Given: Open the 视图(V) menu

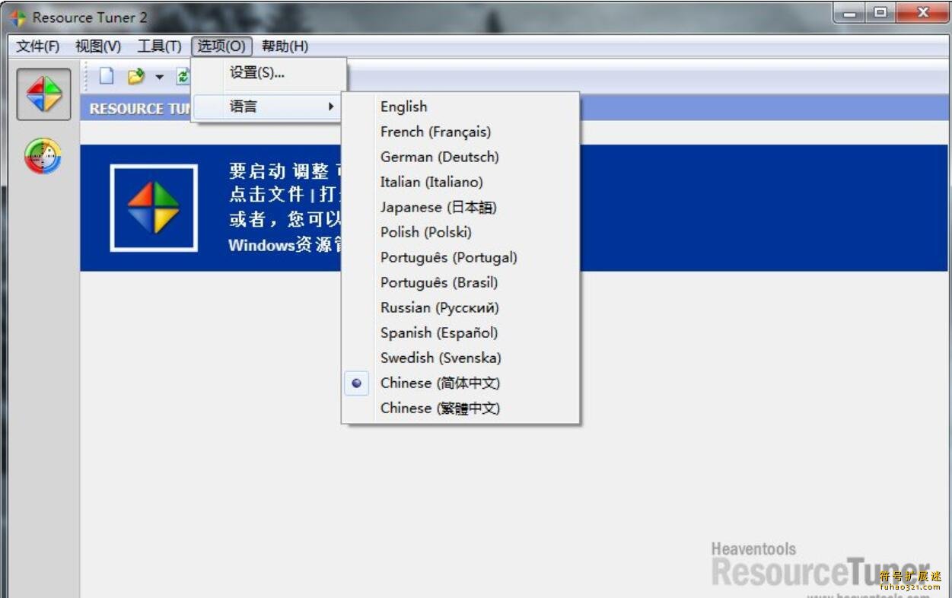Looking at the screenshot, I should click(98, 46).
